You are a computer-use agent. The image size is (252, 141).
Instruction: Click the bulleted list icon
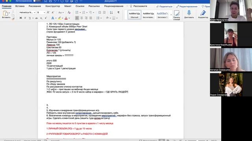click(x=77, y=12)
